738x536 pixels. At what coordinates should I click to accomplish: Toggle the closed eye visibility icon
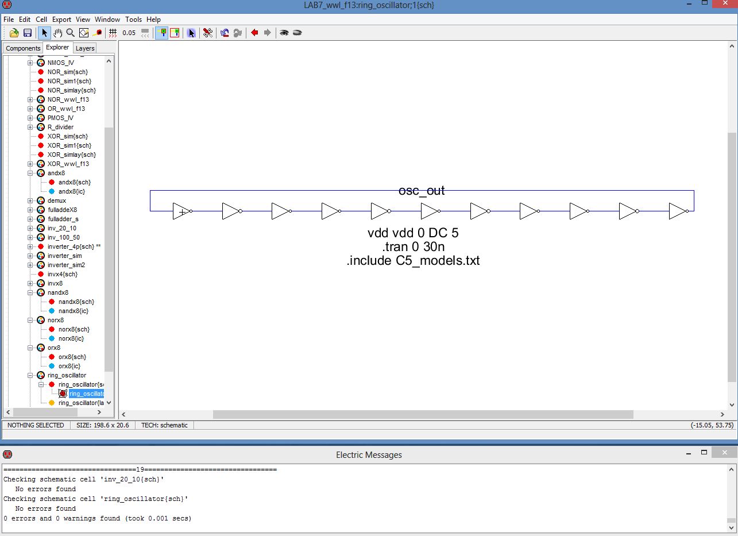297,33
